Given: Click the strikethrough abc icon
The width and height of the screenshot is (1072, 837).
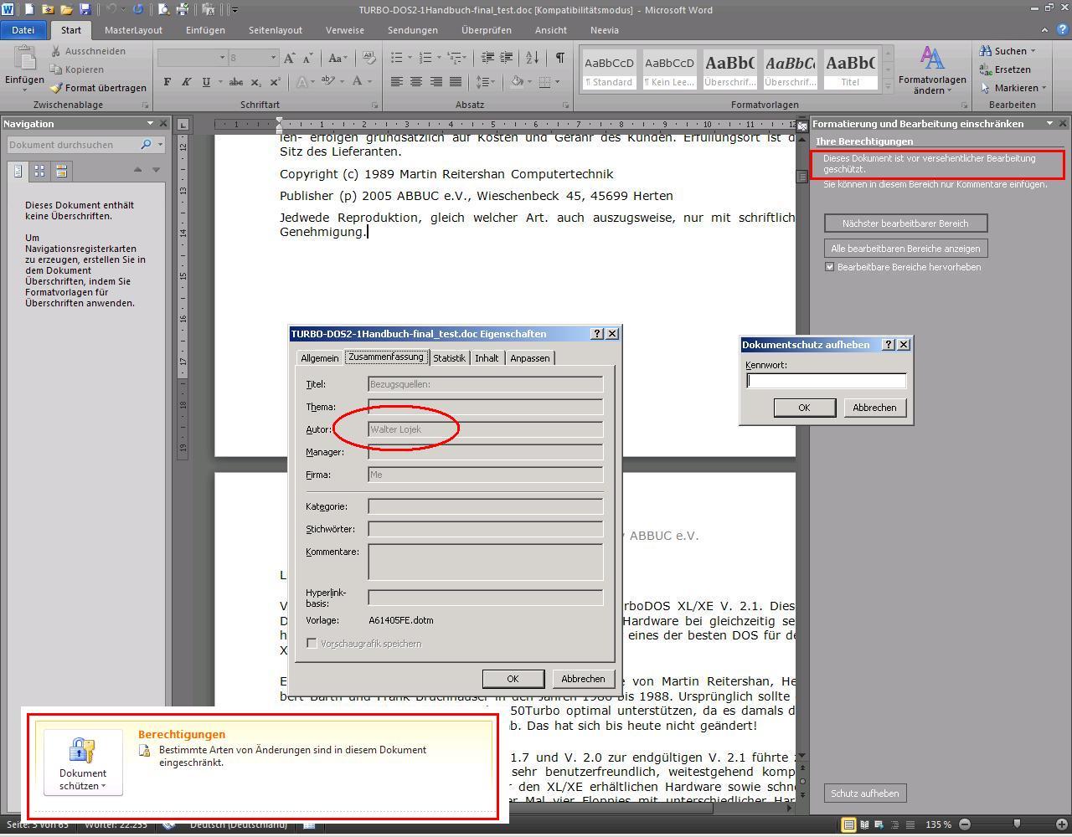Looking at the screenshot, I should (x=236, y=82).
